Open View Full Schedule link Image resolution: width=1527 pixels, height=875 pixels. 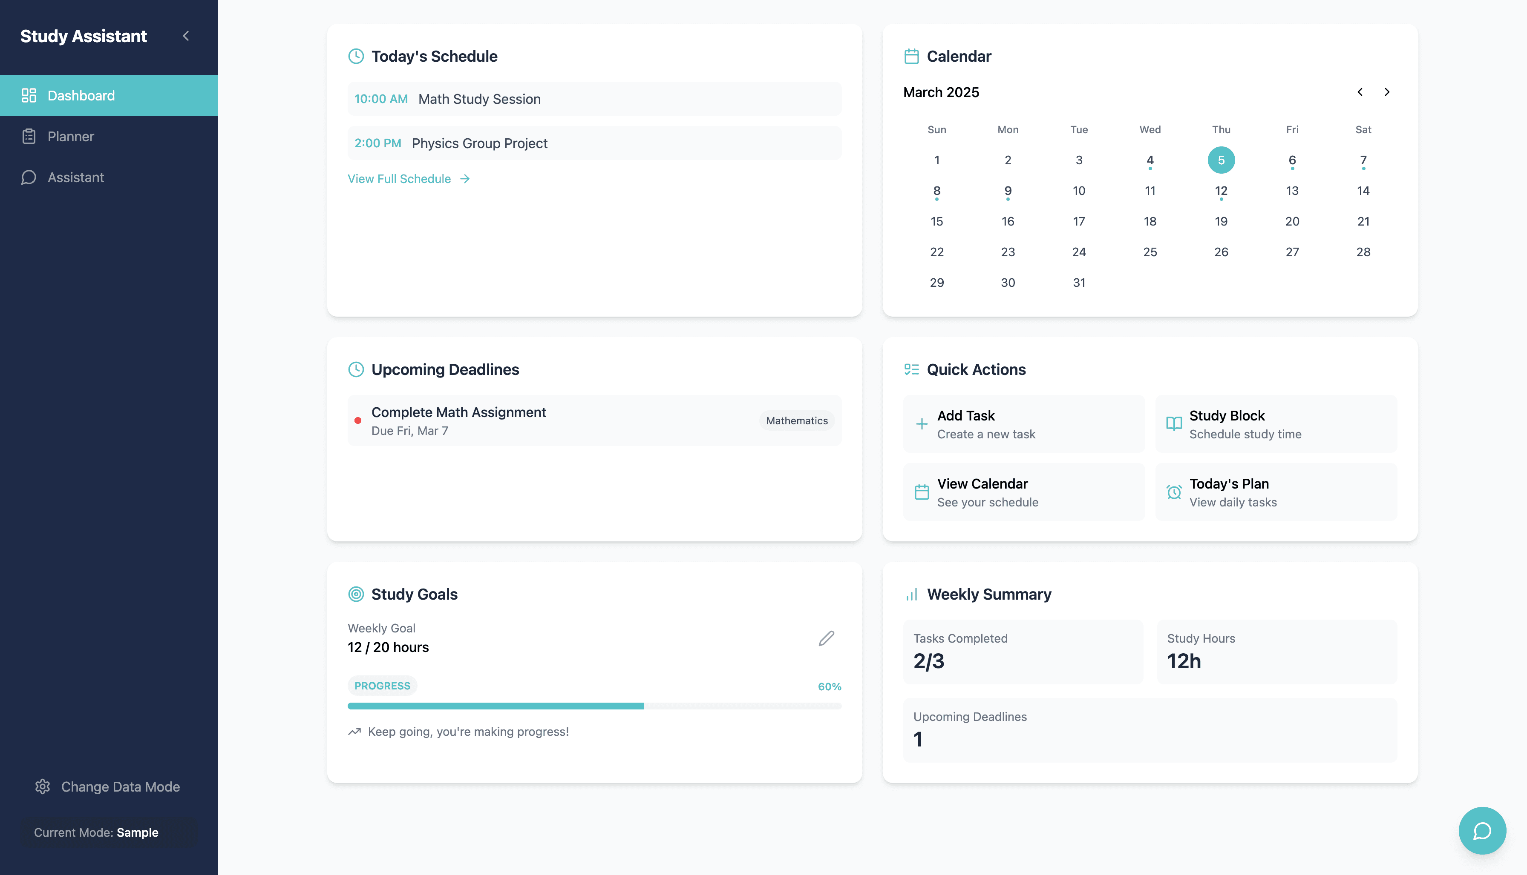pos(399,178)
